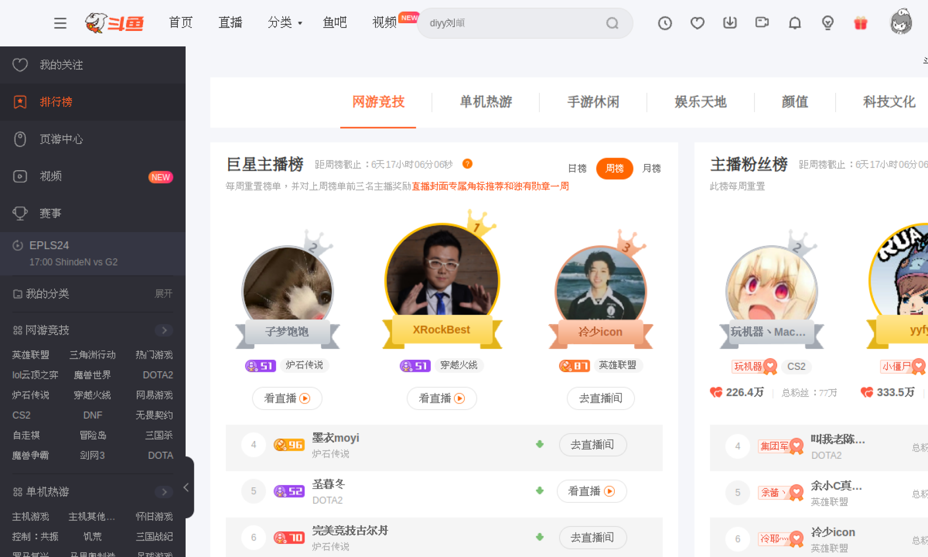Open the hamburger menu icon
This screenshot has width=928, height=557.
pos(60,23)
